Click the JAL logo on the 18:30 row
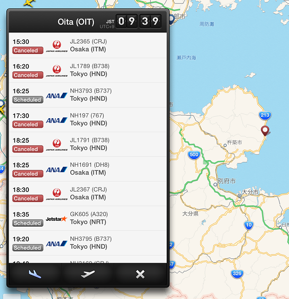 click(56, 194)
